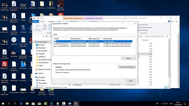Click the Última ejecución column header
This screenshot has height=106, width=189.
tap(94, 39)
